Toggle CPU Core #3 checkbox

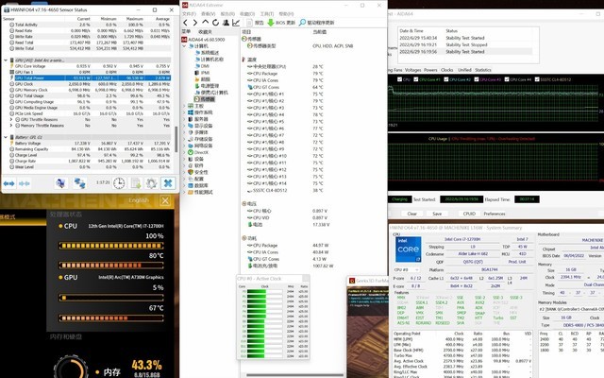tap(477, 79)
